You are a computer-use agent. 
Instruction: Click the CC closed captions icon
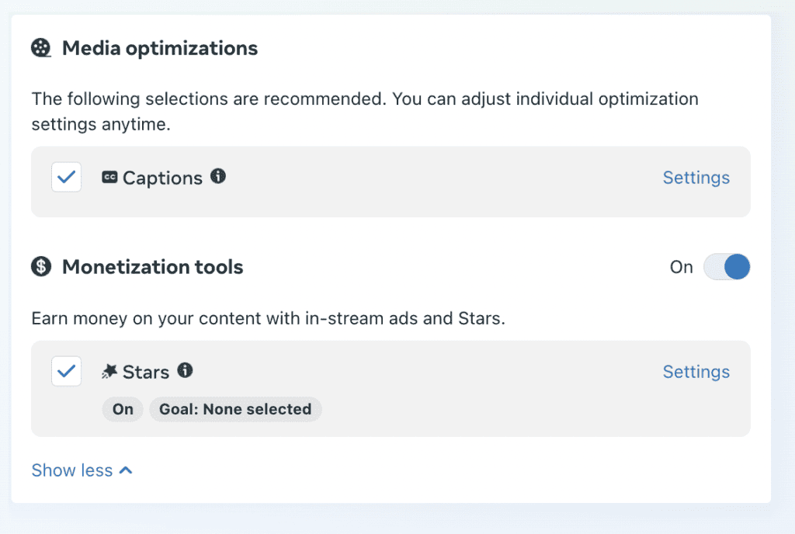(109, 177)
